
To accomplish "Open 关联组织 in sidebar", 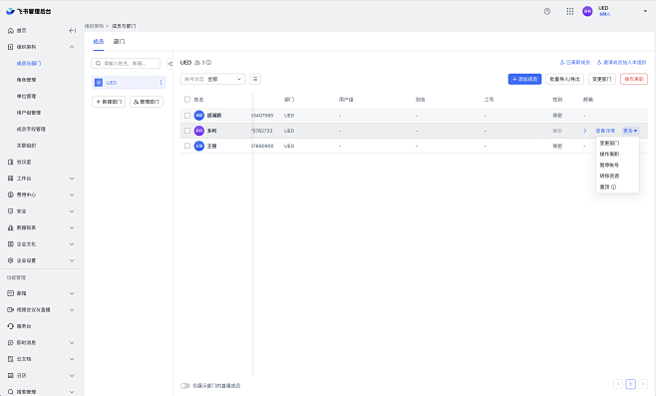I will click(26, 146).
